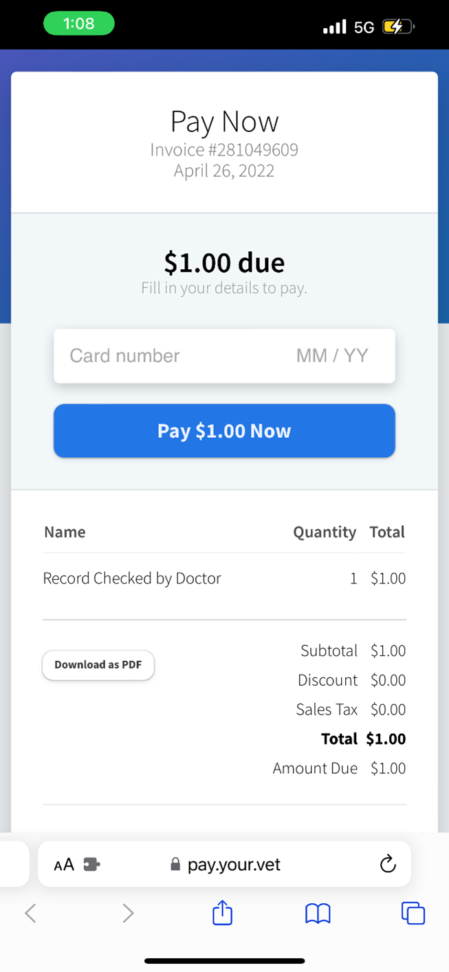Open Safari bookmarks book icon
Screen dimensions: 449x972
(318, 913)
